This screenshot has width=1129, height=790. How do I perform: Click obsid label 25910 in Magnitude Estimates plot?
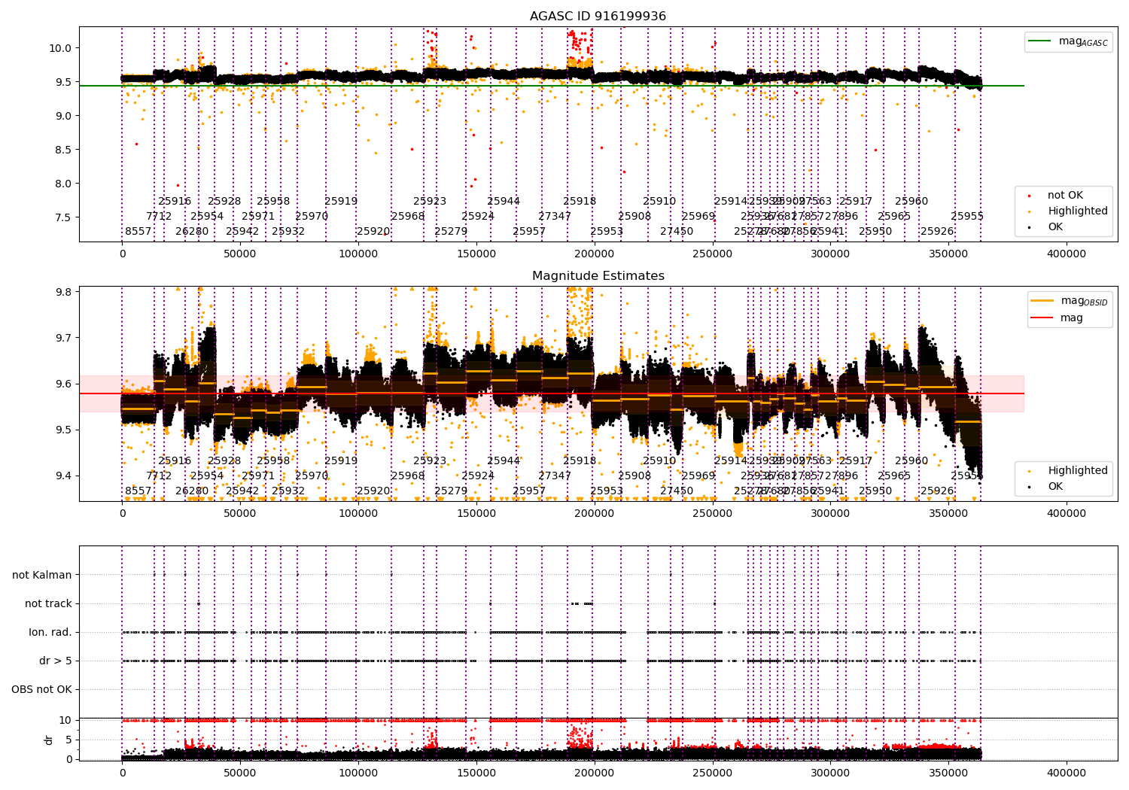(659, 461)
